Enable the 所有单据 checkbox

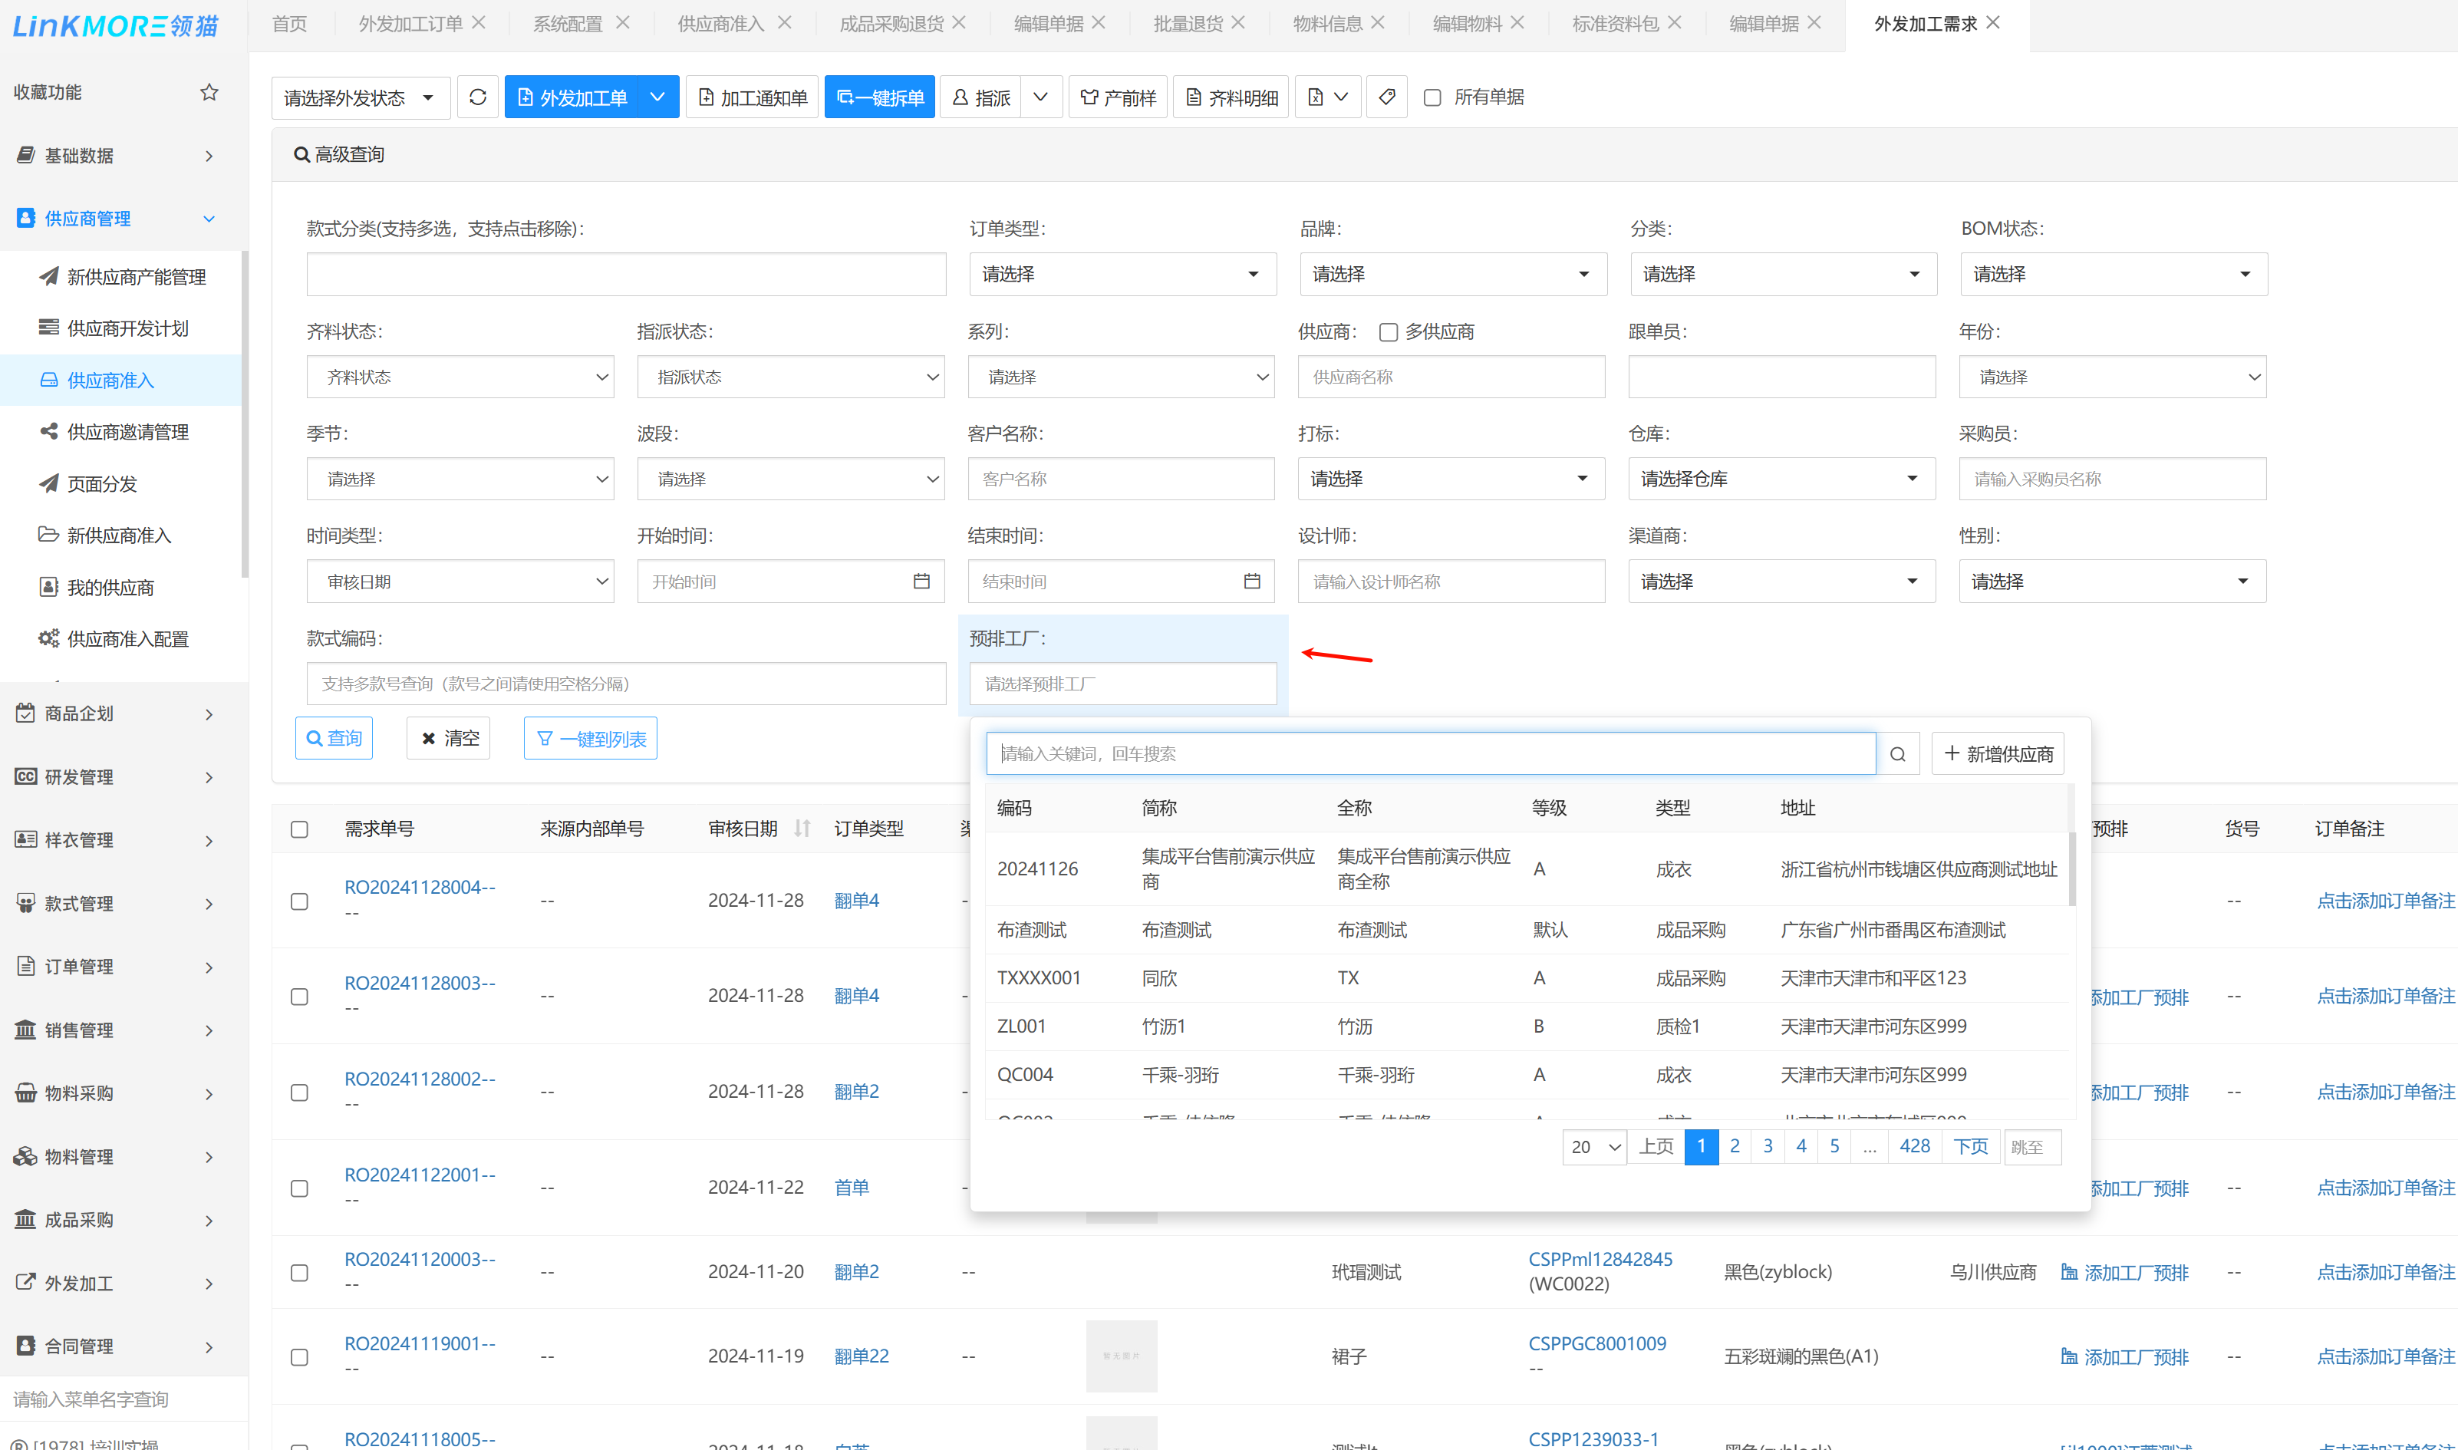click(x=1432, y=97)
